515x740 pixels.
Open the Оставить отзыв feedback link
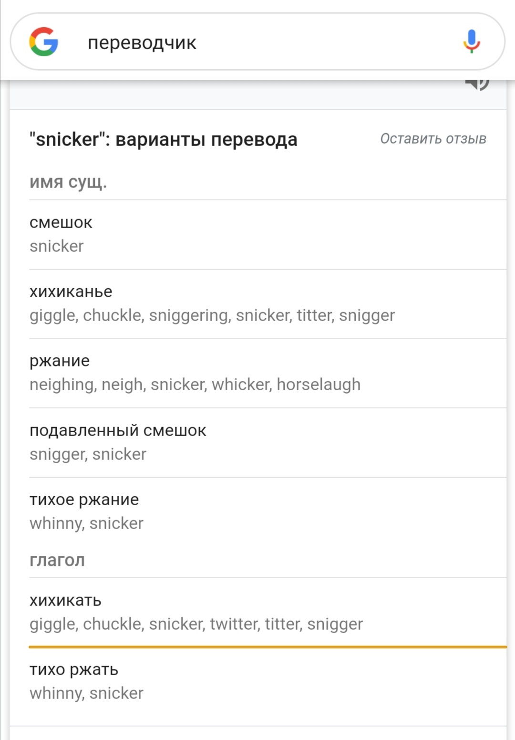tap(433, 139)
